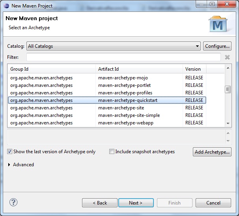This screenshot has width=239, height=216.
Task: Open the Catalog dropdown
Action: tap(114, 46)
